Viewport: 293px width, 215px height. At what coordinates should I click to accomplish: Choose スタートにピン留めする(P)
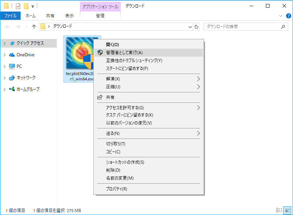pos(149,69)
